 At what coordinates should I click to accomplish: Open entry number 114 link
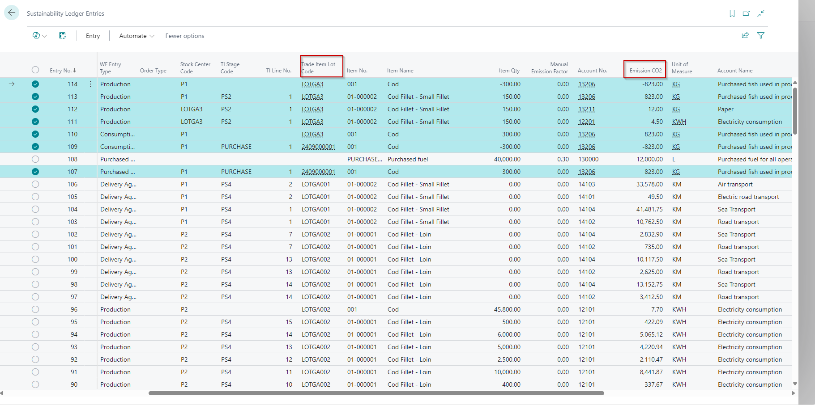click(x=72, y=84)
